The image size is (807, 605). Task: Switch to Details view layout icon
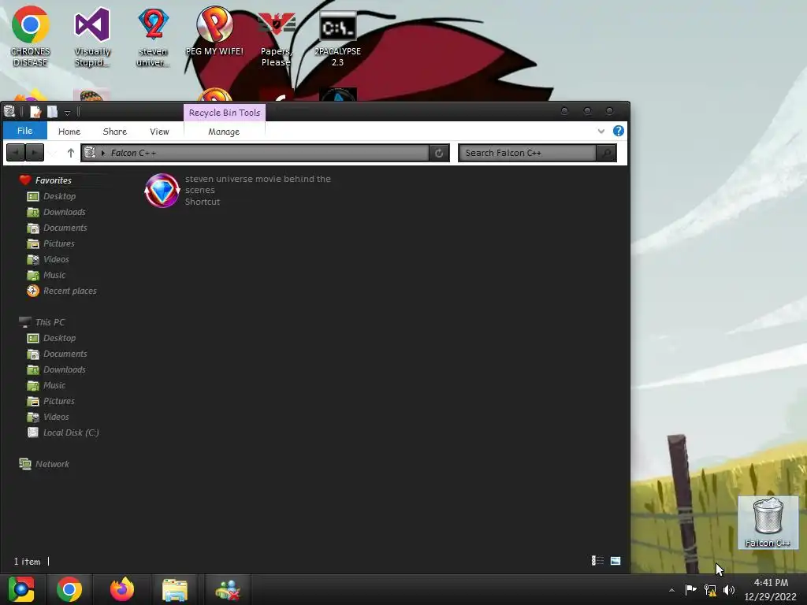(x=597, y=560)
